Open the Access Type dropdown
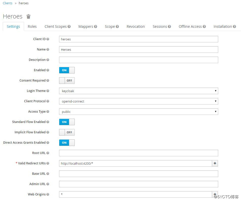Screen dimensions: 241x201 tap(138, 112)
